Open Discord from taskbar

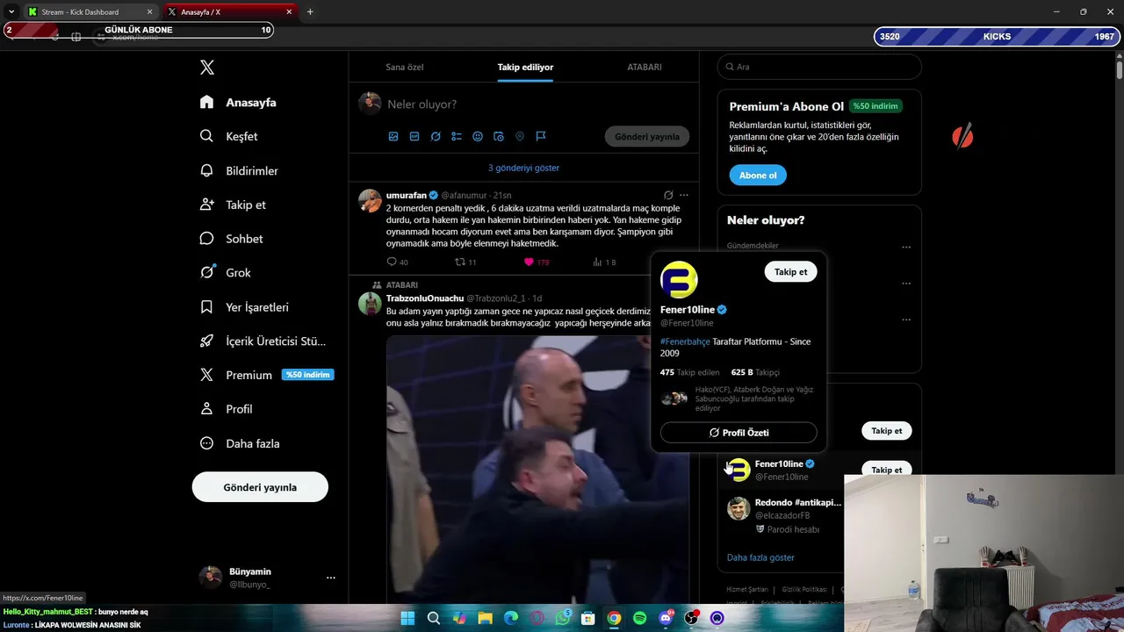[x=666, y=618]
